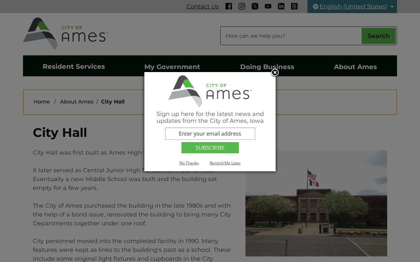Click the Subscribe button

click(x=210, y=148)
